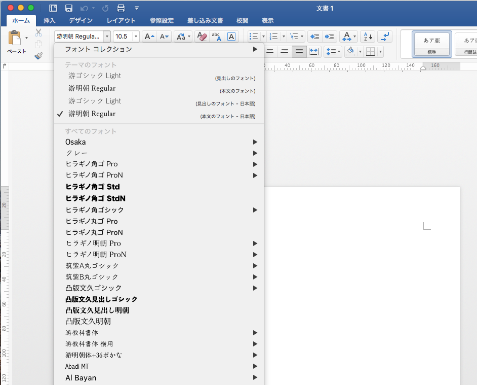
Task: Click the Paste clipboard icon
Action: tap(15, 38)
